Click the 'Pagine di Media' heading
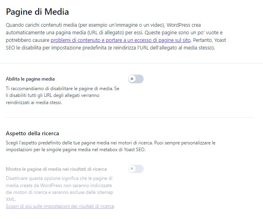This screenshot has height=219, width=263. pyautogui.click(x=37, y=12)
